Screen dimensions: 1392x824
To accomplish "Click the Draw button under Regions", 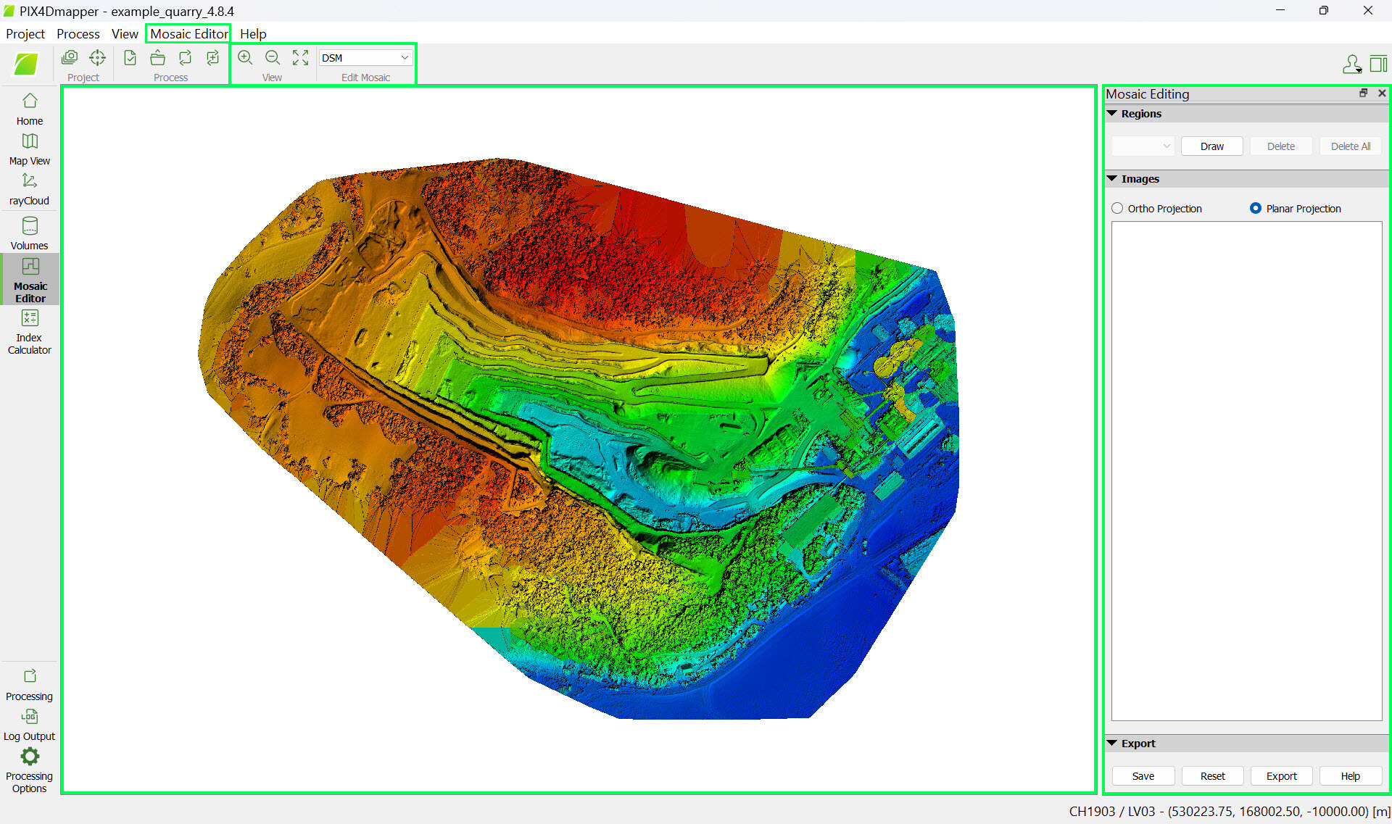I will click(1211, 146).
